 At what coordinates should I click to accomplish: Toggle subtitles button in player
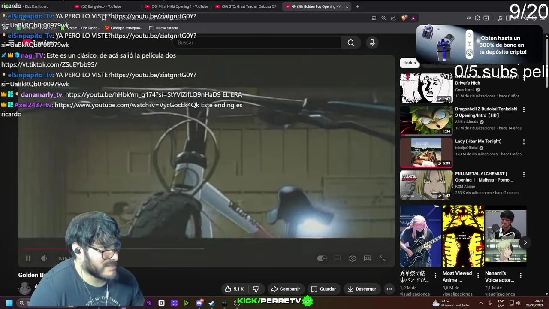pyautogui.click(x=337, y=258)
